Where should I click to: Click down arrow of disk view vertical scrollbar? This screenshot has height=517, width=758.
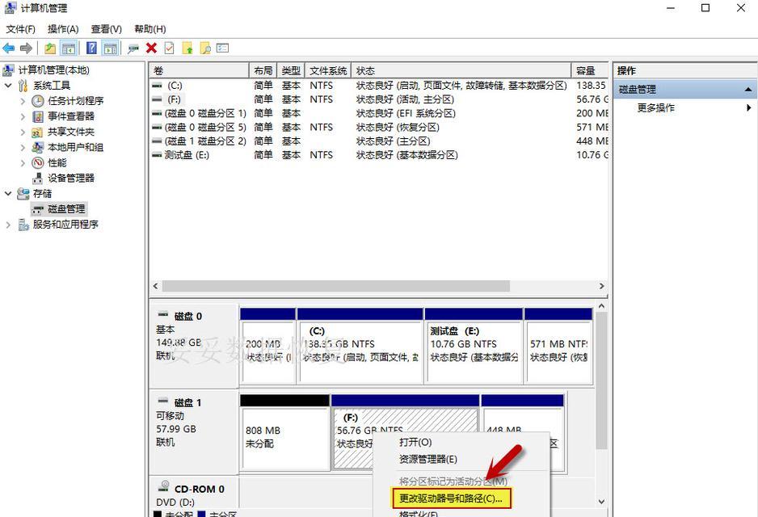pyautogui.click(x=601, y=502)
